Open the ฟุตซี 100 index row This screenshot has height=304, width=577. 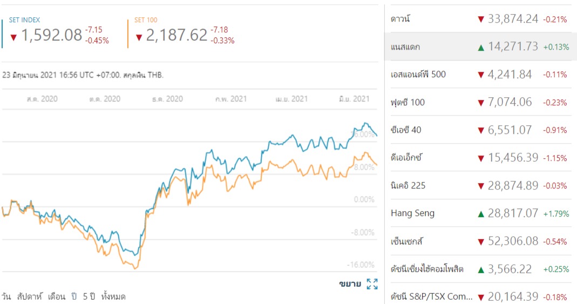(x=408, y=103)
